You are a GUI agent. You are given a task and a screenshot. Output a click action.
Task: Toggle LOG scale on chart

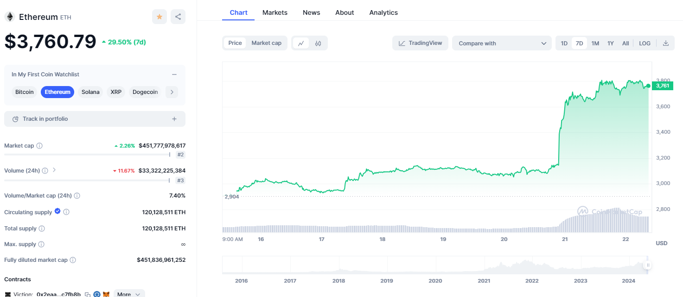645,43
